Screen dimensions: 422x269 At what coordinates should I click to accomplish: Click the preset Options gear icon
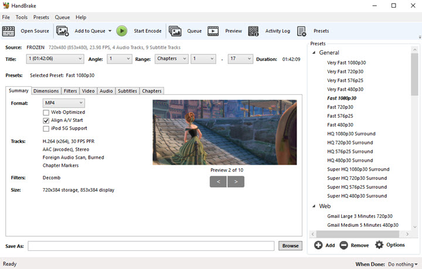[379, 245]
